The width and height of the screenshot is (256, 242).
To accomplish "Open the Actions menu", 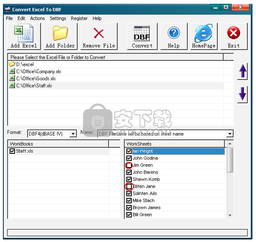I will 38,18.
